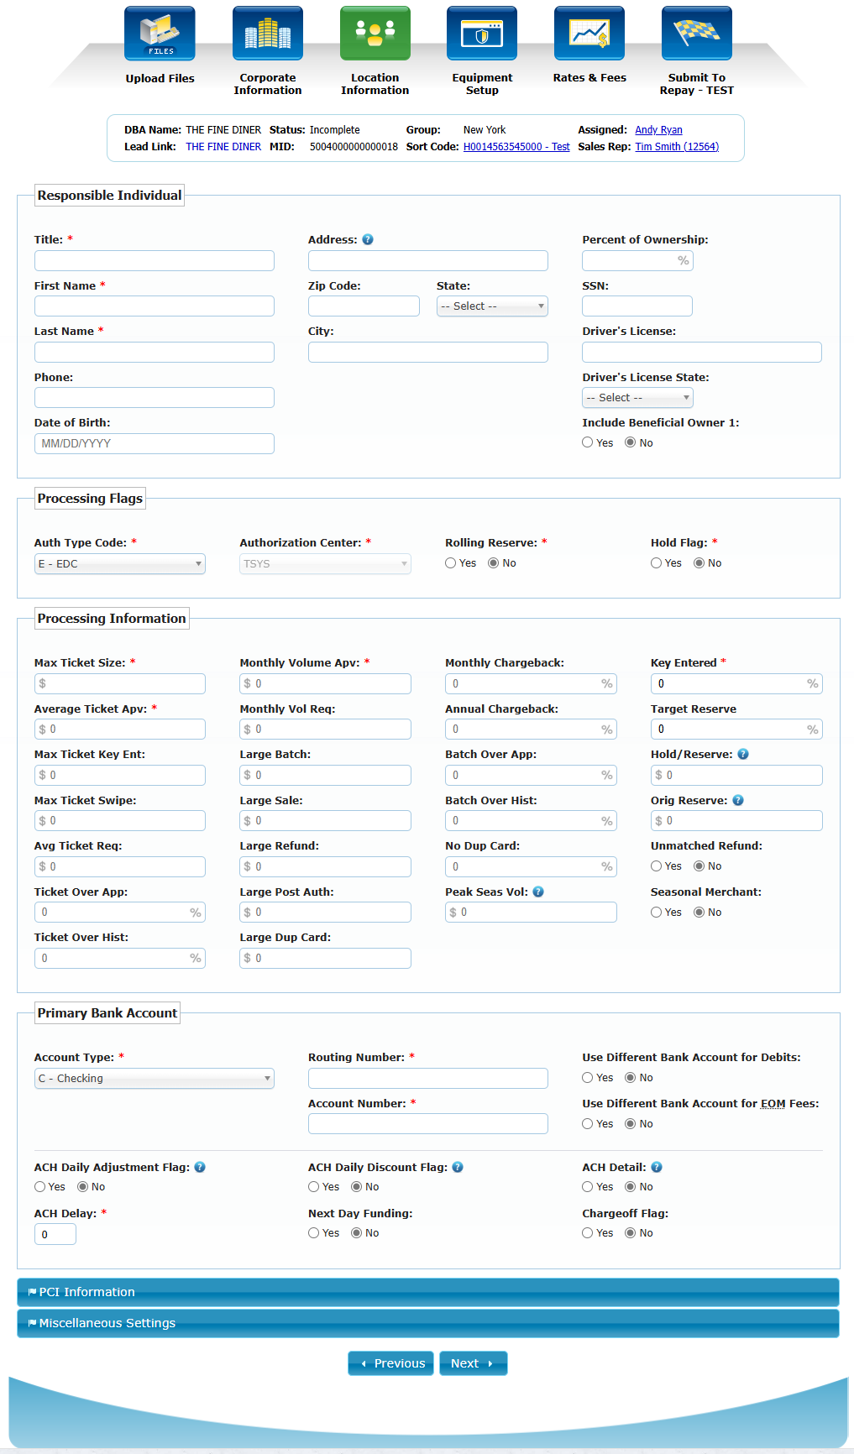This screenshot has width=854, height=1454.
Task: Show help for Orig Reserve field
Action: point(738,800)
